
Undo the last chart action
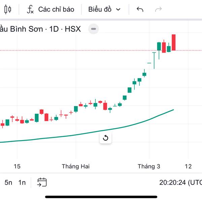[140, 9]
